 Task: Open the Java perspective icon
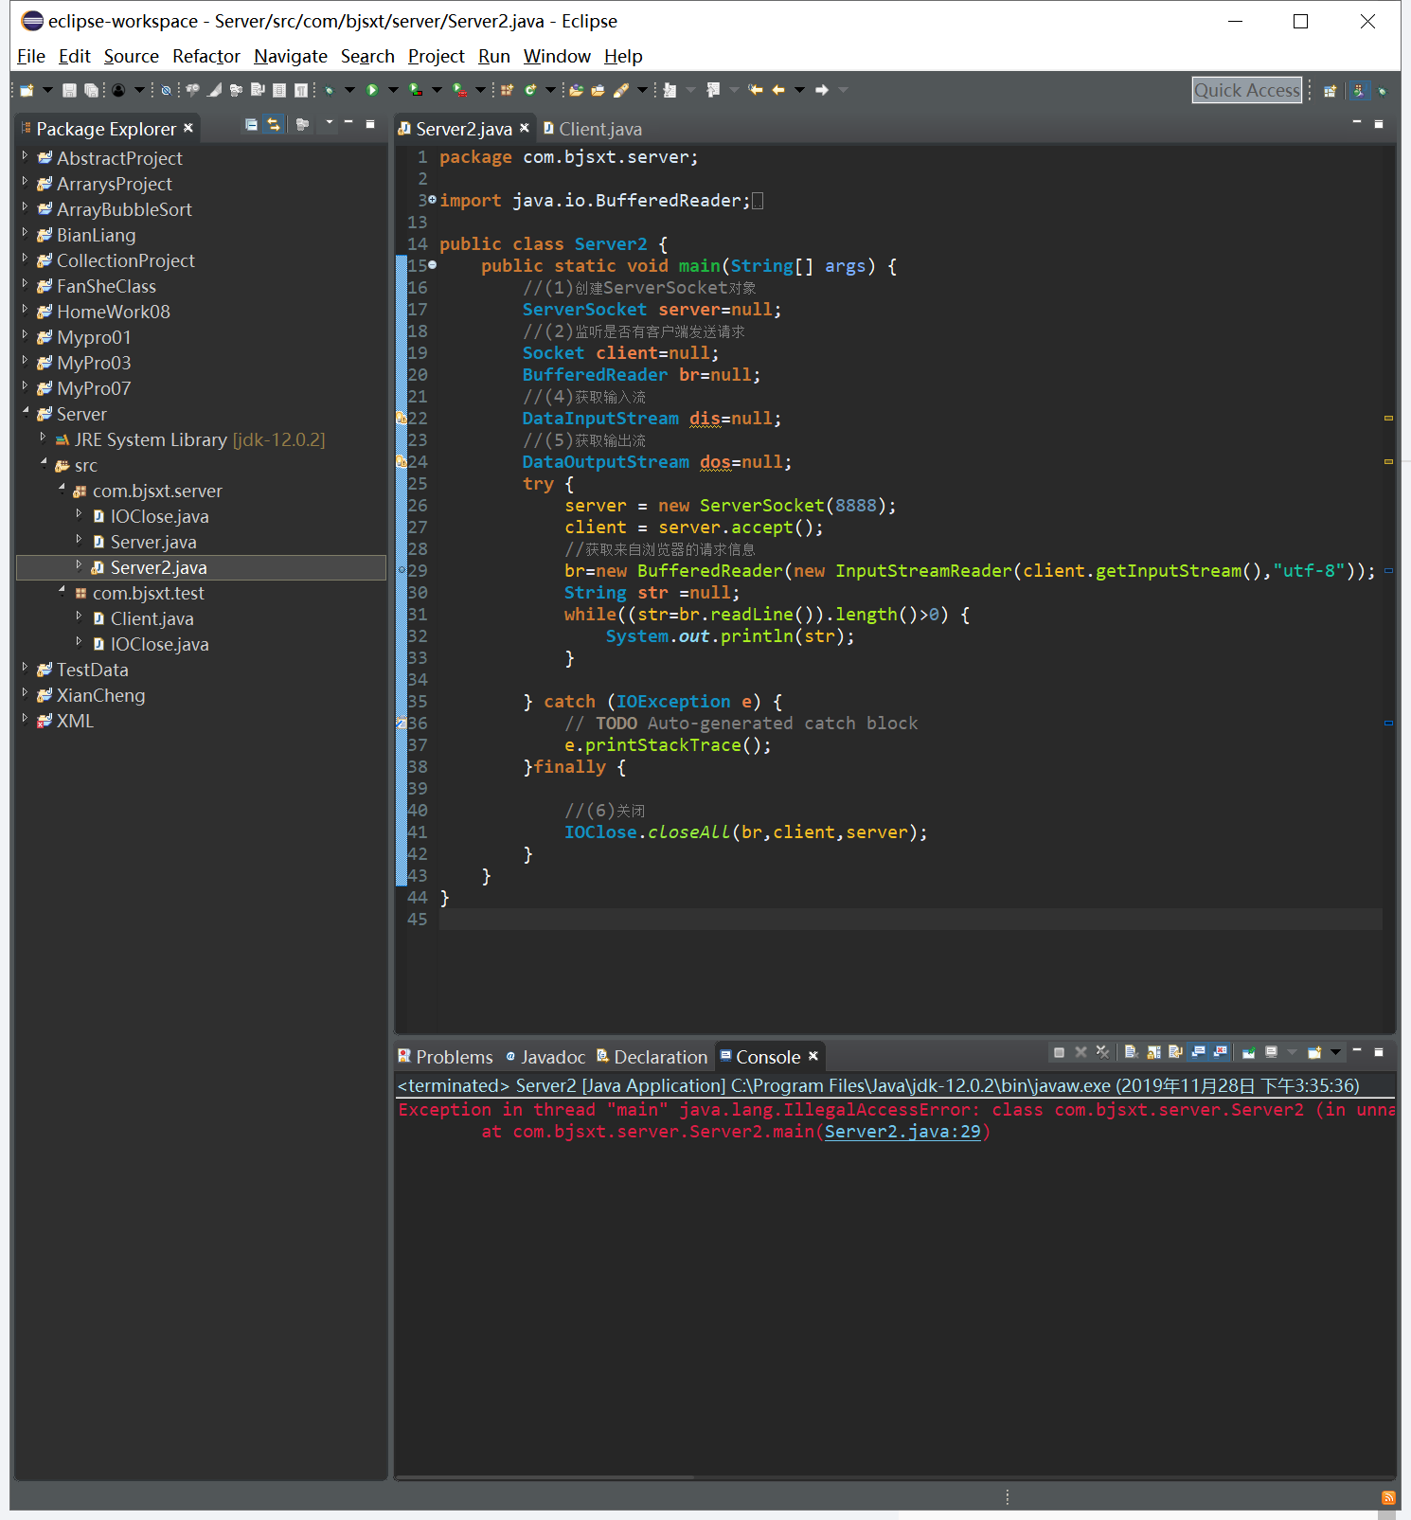click(1359, 91)
